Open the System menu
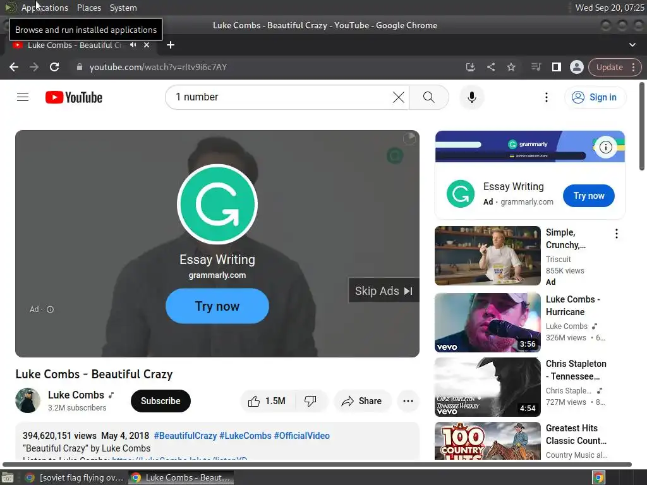Viewport: 647px width, 485px height. (123, 8)
